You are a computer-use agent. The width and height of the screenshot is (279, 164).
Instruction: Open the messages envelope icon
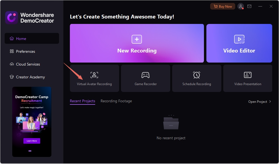point(249,6)
